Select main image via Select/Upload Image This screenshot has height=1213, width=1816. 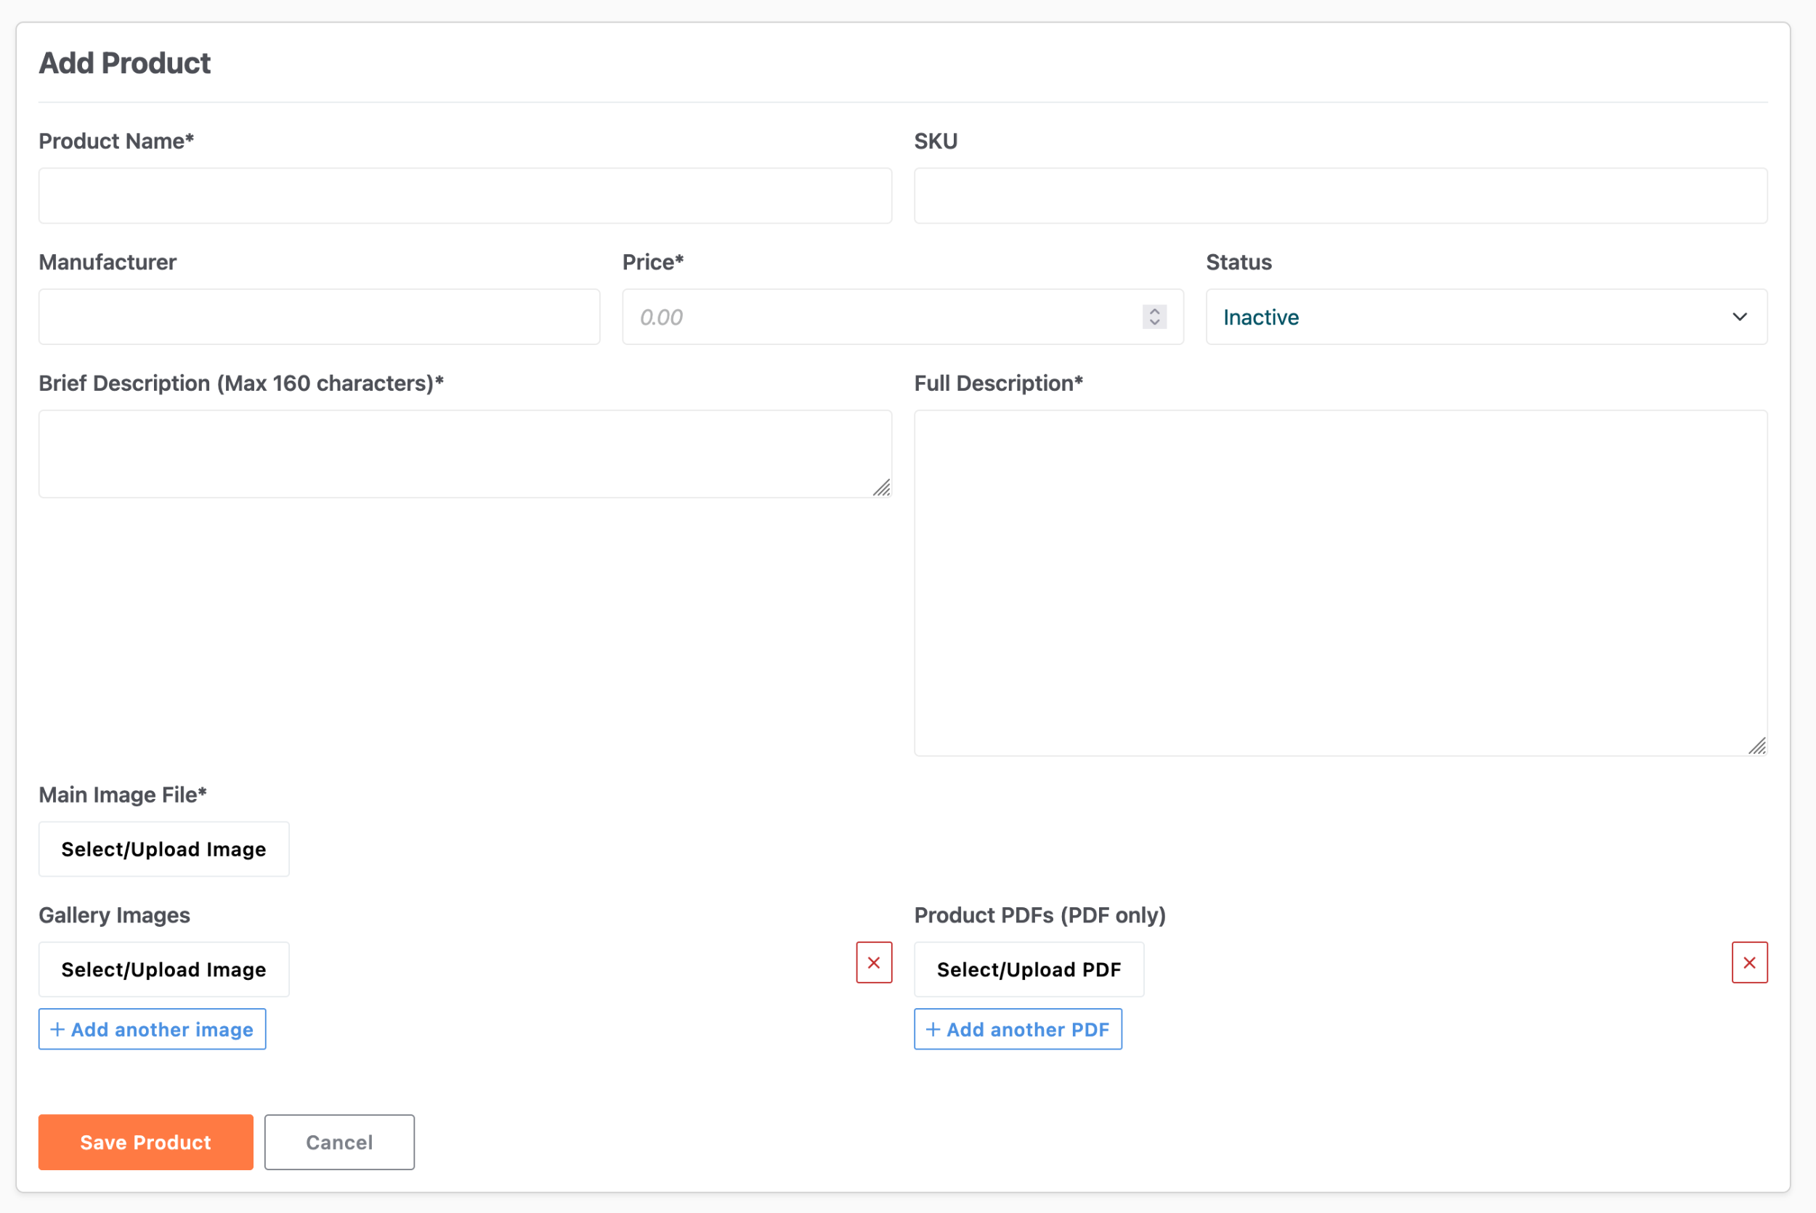(x=164, y=848)
